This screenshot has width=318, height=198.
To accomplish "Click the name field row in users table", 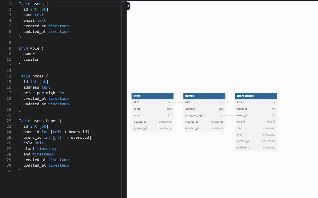I will click(153, 109).
